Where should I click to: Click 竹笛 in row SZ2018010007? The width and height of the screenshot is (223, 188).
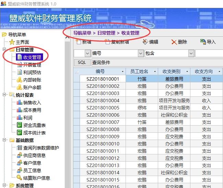coord(142,122)
